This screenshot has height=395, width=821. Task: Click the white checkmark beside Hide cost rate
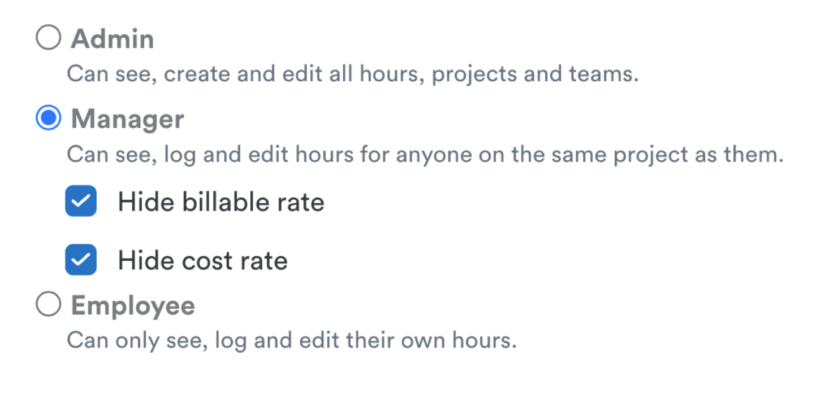click(81, 260)
